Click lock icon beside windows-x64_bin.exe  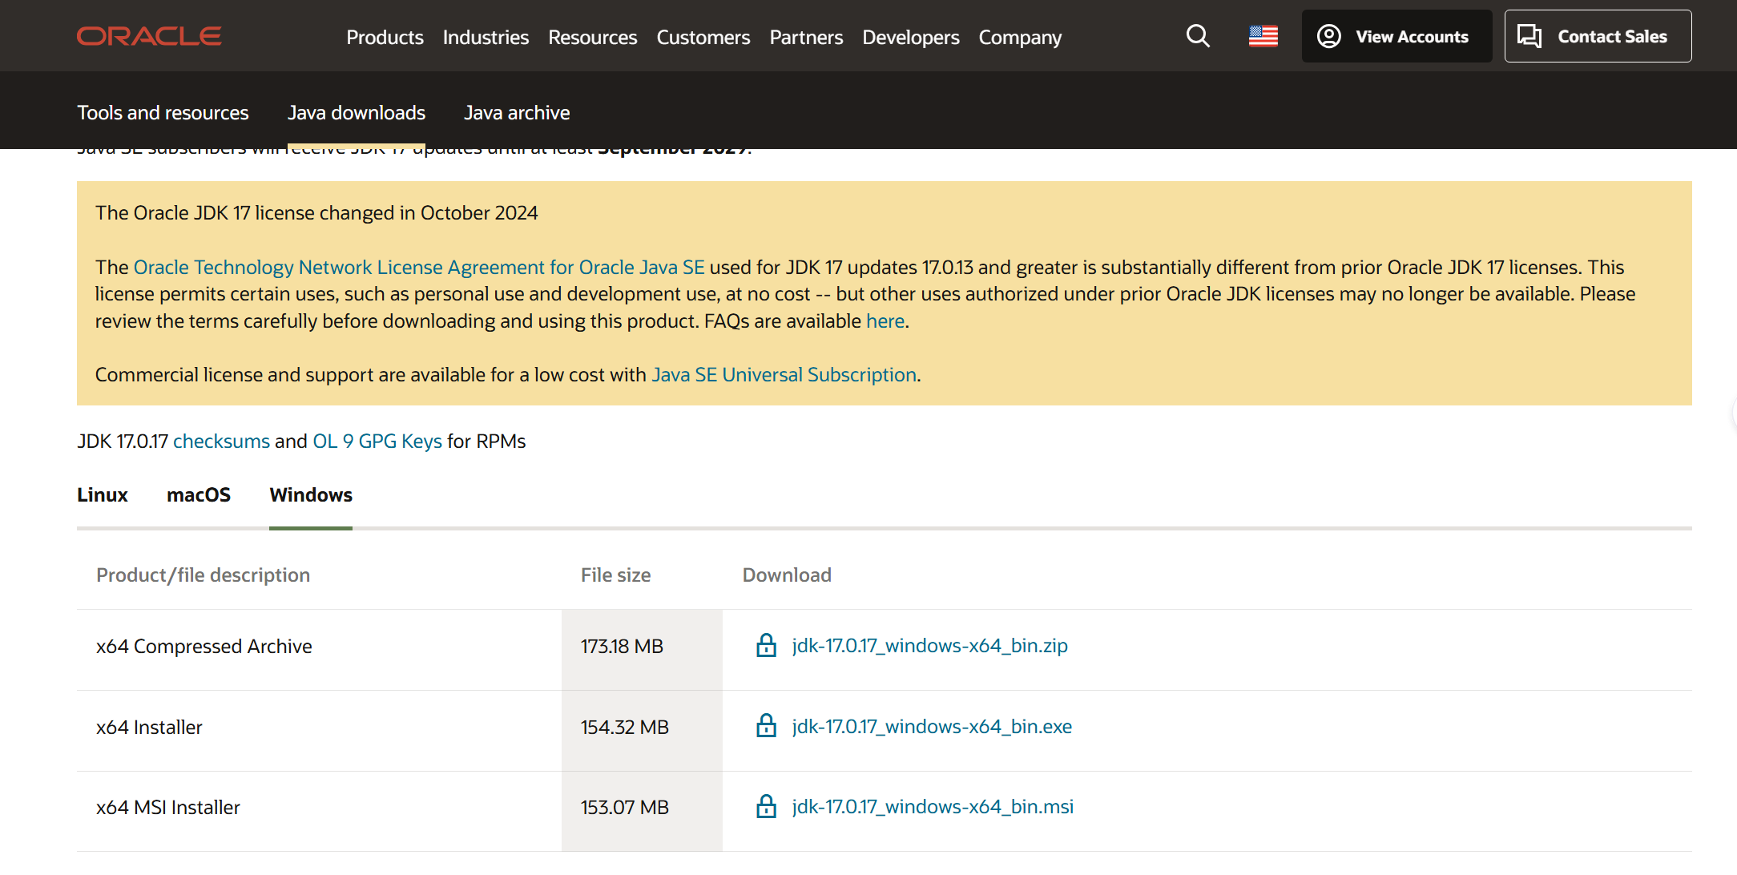point(766,726)
